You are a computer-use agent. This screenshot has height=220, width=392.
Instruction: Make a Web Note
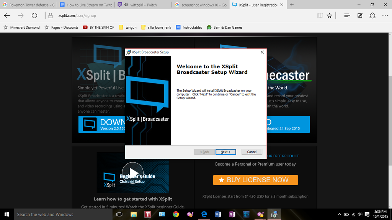[x=360, y=15]
